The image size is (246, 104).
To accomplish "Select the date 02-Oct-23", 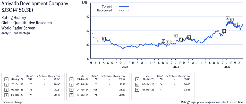I will click(17, 85).
